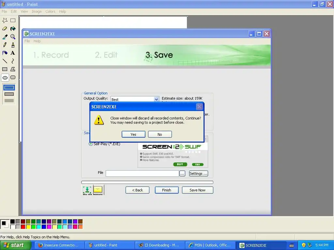Select the black color swatch
334x250 pixels.
tap(13, 222)
